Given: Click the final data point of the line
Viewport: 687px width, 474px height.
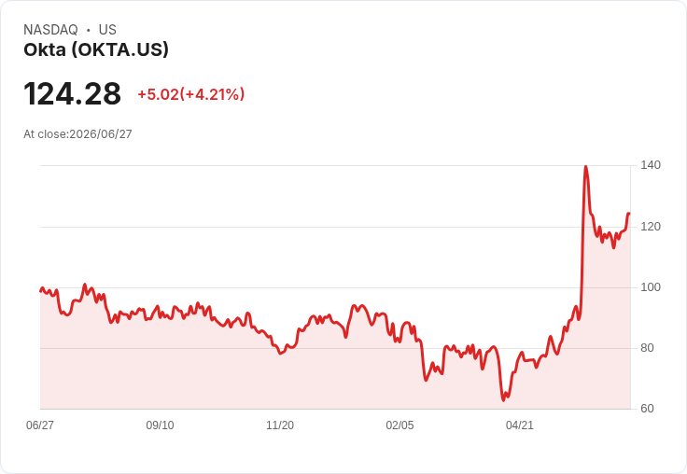Looking at the screenshot, I should click(x=629, y=214).
